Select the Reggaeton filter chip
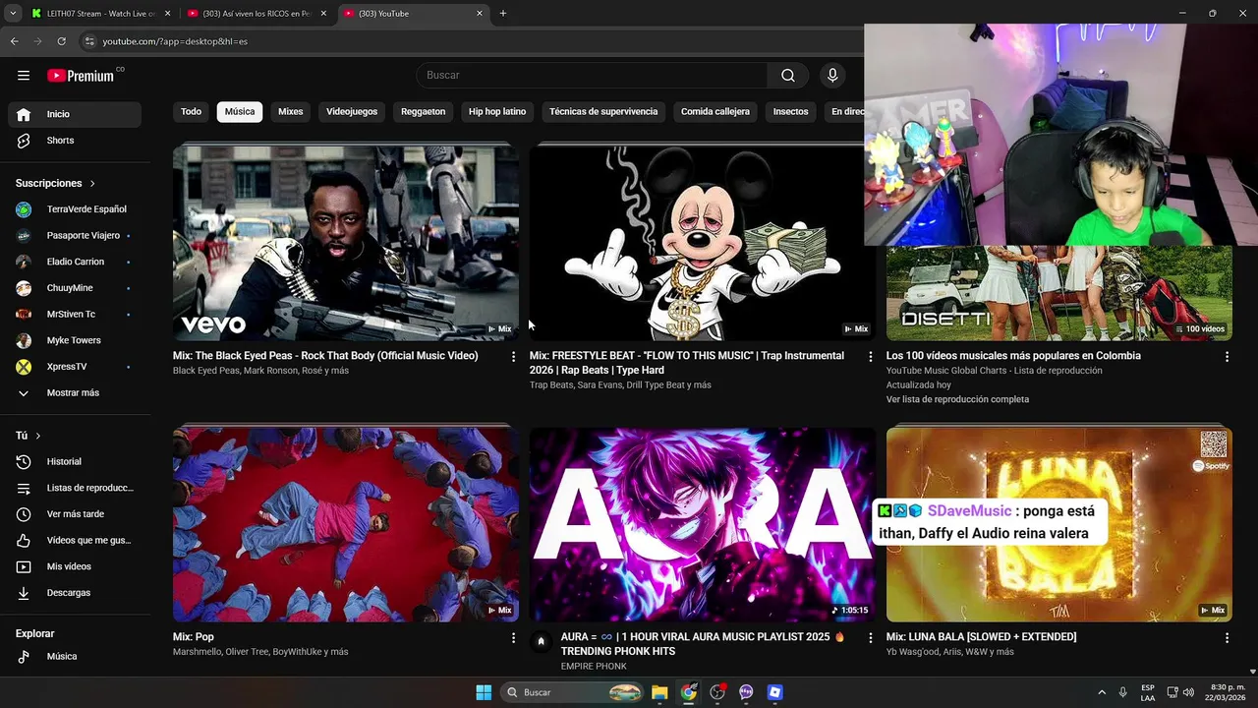The height and width of the screenshot is (708, 1258). click(424, 112)
